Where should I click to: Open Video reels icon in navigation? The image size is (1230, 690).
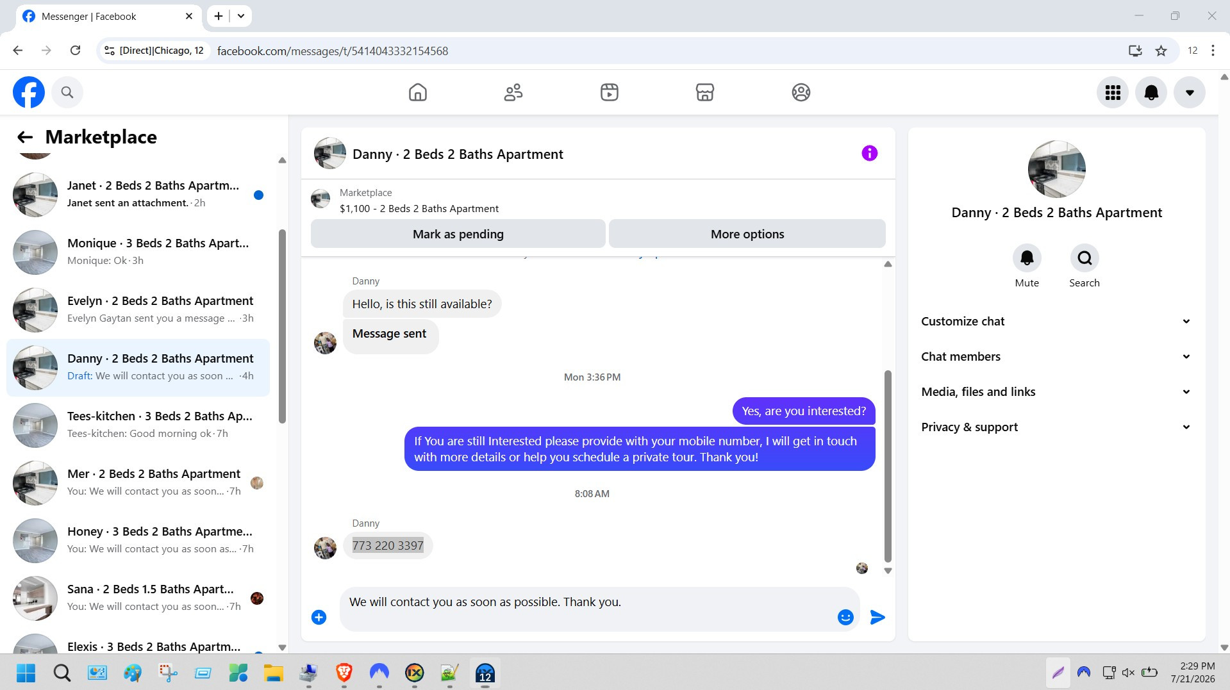(610, 92)
